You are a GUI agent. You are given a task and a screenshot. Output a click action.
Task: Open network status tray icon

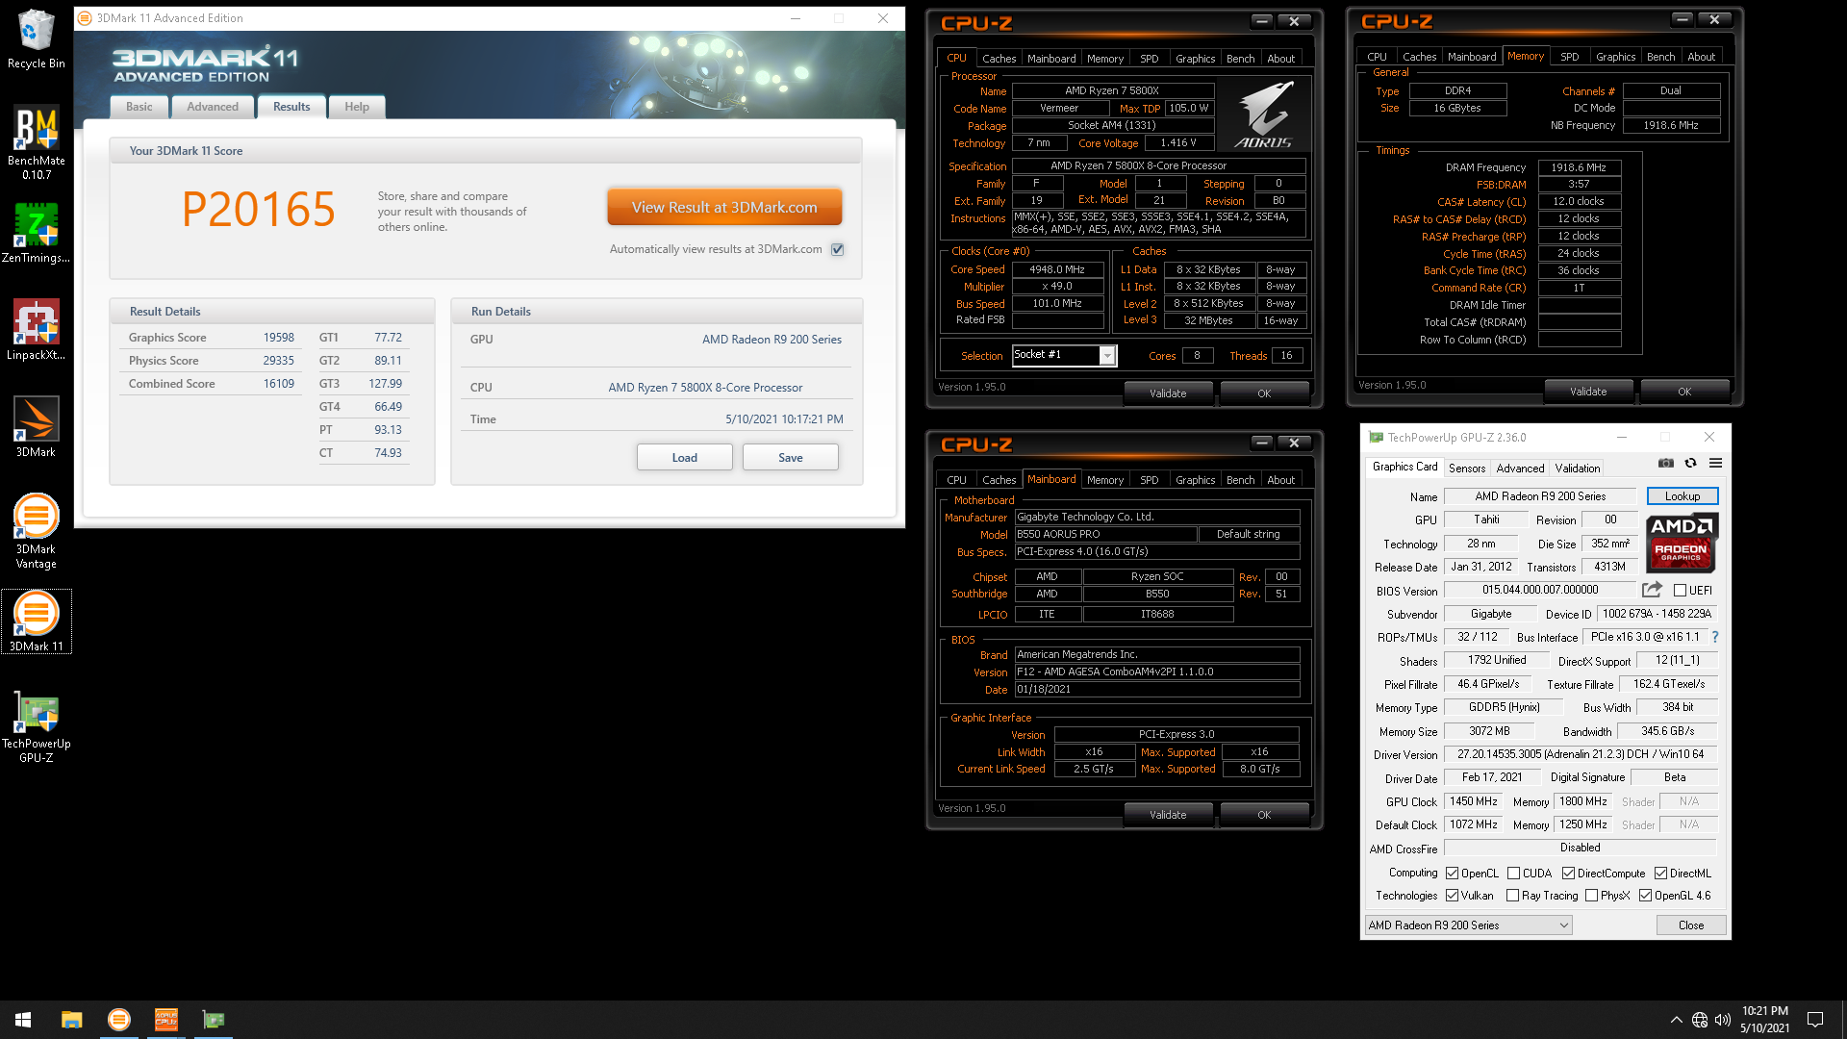pos(1700,1020)
